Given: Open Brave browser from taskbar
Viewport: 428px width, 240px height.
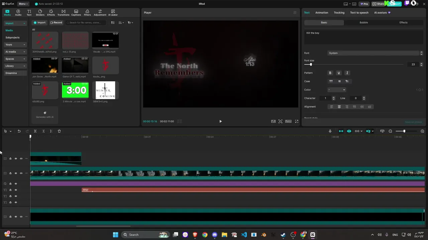Looking at the screenshot, I should (195, 235).
